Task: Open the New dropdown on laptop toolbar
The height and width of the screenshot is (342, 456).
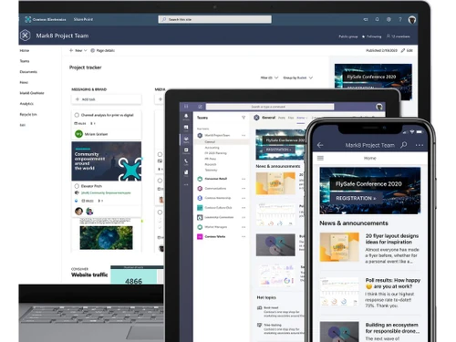Action: point(78,50)
